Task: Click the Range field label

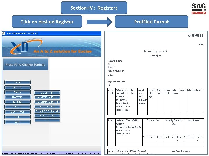Action: tap(110, 68)
